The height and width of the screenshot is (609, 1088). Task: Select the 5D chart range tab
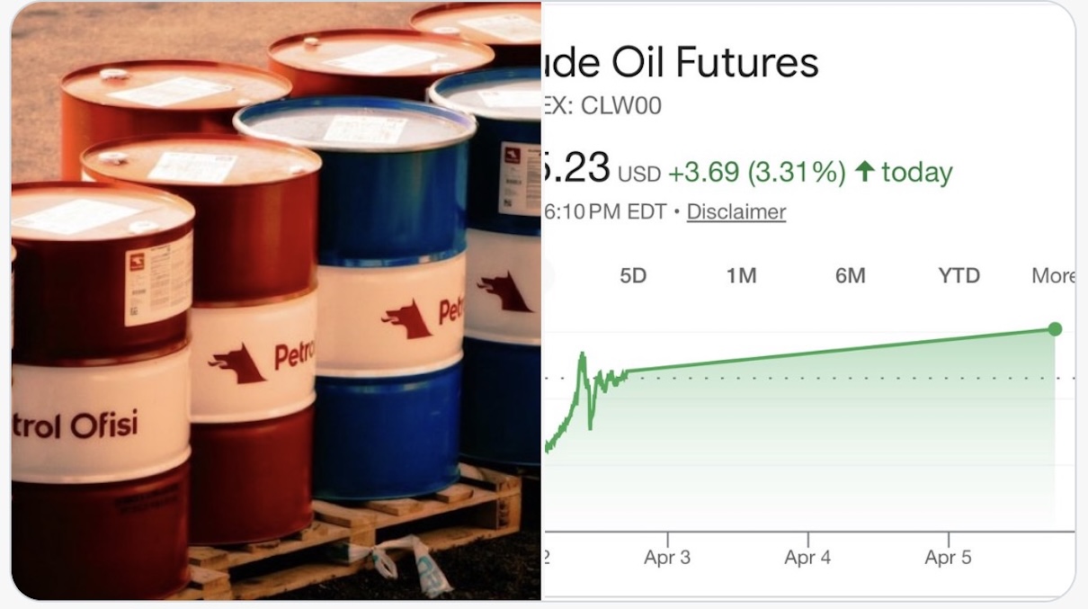tap(633, 275)
